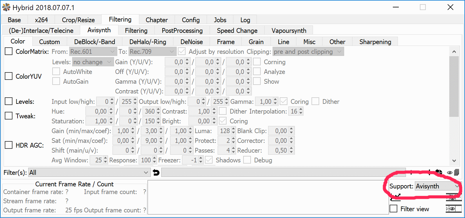This screenshot has width=465, height=218.
Task: Open the Misc tab
Action: [309, 42]
